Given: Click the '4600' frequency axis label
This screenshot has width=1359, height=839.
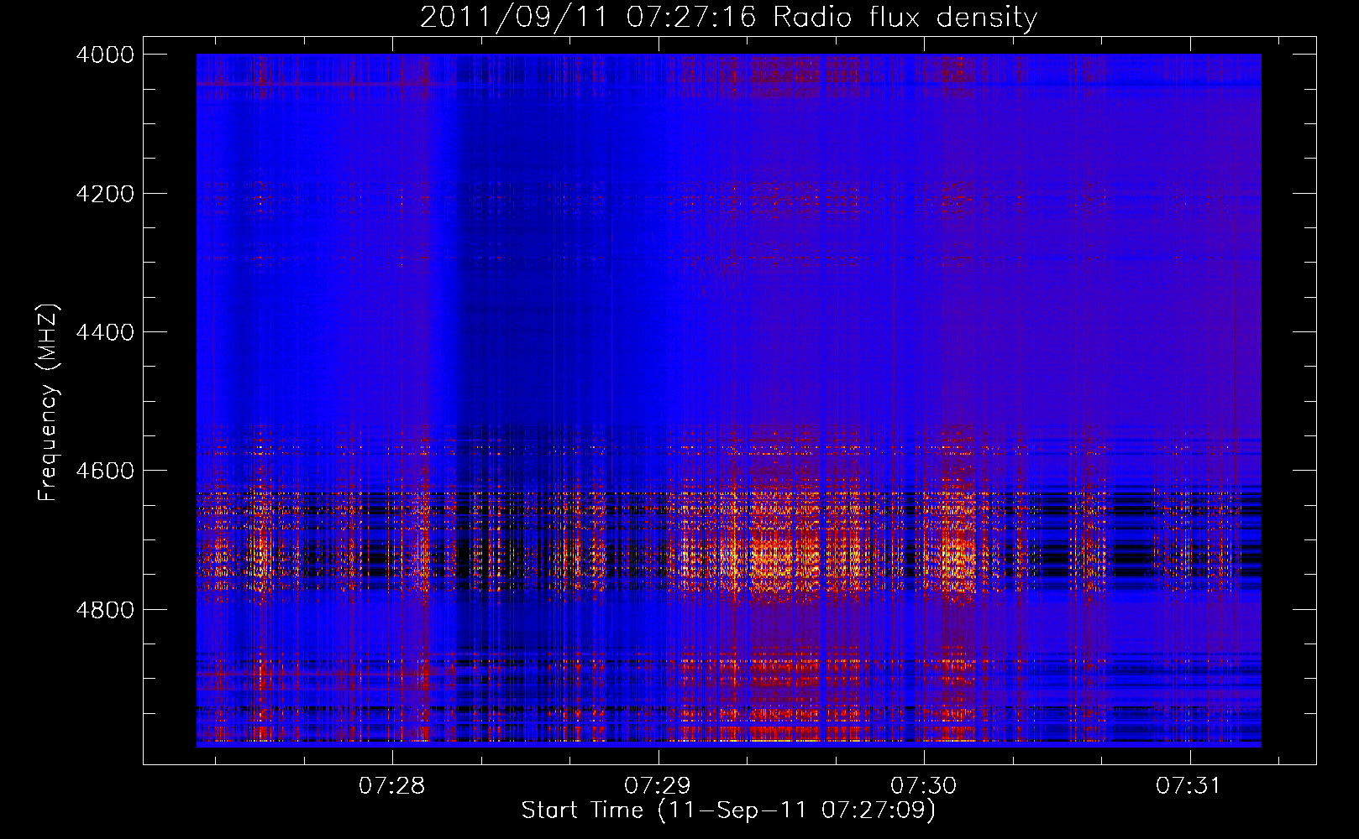Looking at the screenshot, I should (x=104, y=471).
